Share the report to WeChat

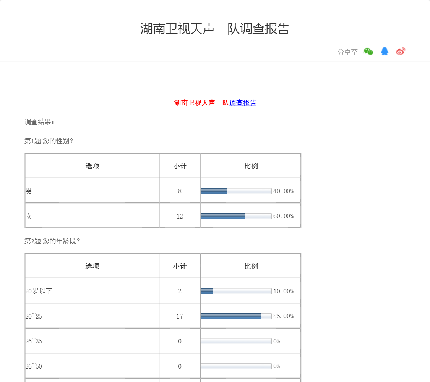pyautogui.click(x=368, y=52)
